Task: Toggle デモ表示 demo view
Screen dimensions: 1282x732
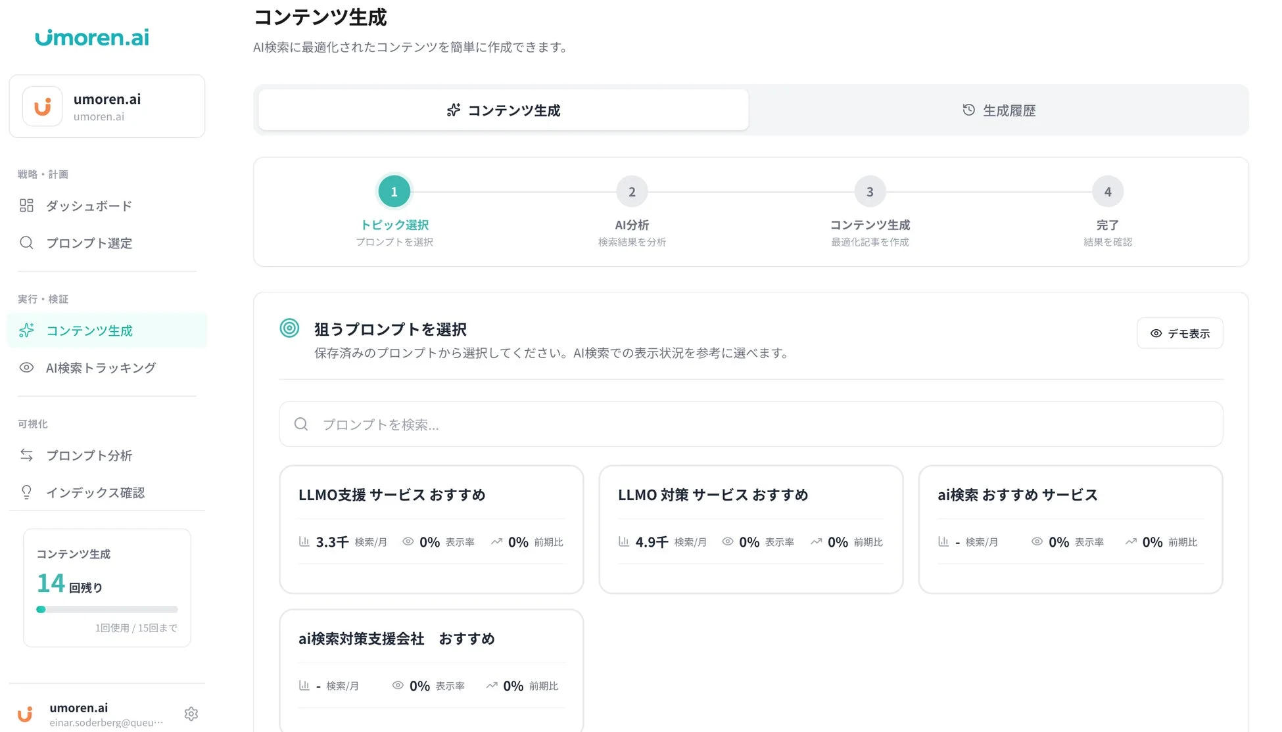Action: click(1179, 333)
